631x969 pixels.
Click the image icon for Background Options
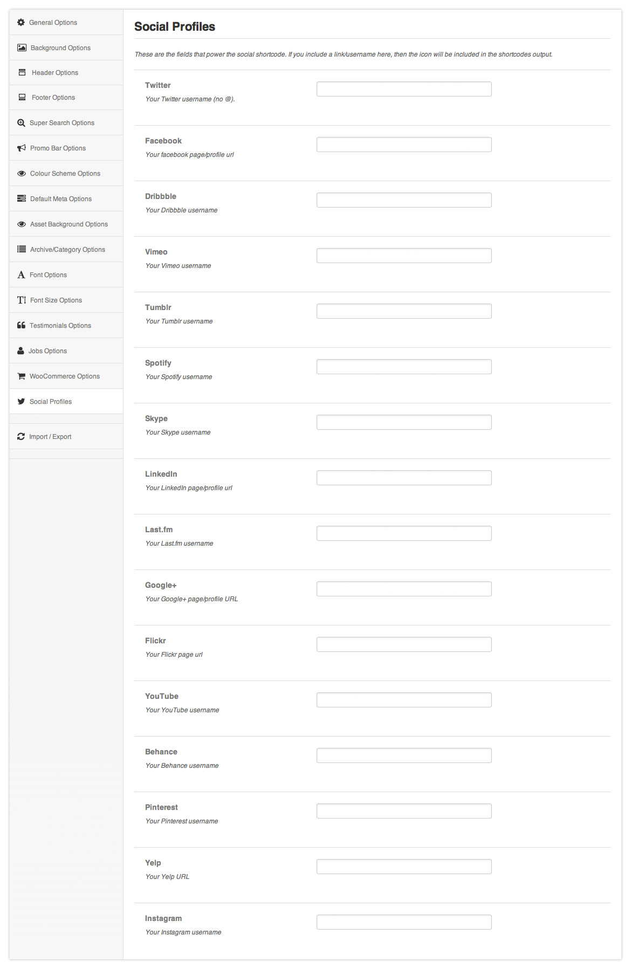pyautogui.click(x=22, y=47)
